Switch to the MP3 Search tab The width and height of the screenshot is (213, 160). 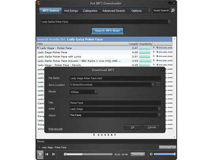(50, 11)
